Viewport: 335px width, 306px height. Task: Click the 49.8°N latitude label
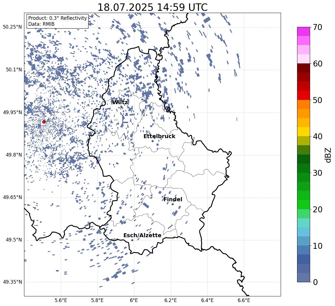click(x=14, y=155)
